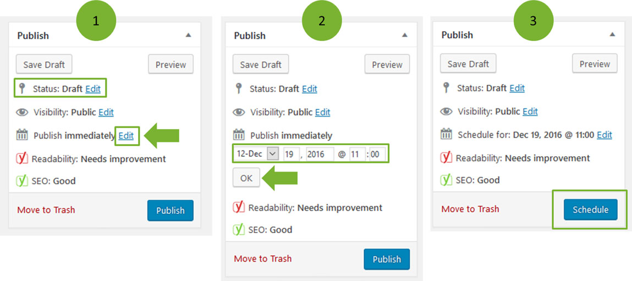
Task: Click Edit next to Publish immediately
Action: [x=126, y=136]
